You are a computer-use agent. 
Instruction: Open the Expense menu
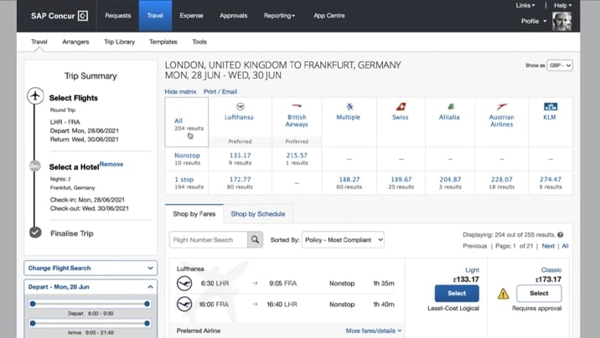click(x=191, y=16)
